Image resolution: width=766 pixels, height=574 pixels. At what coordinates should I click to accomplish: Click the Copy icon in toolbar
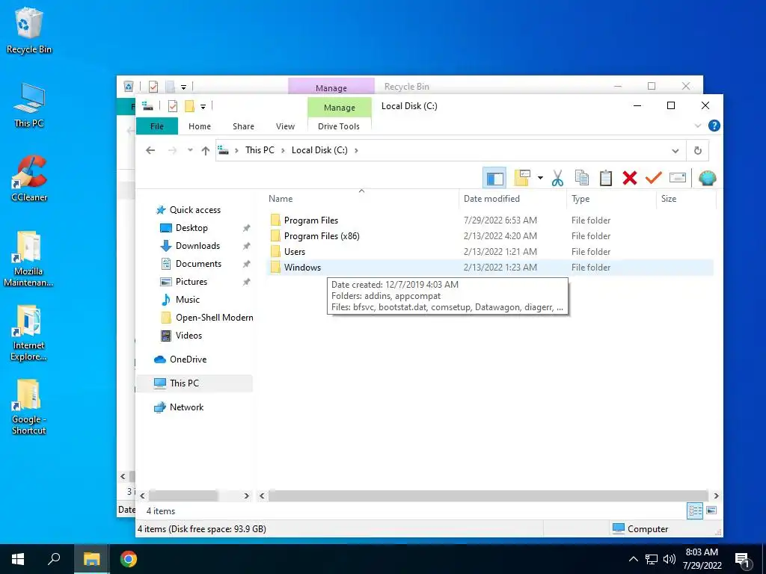581,178
